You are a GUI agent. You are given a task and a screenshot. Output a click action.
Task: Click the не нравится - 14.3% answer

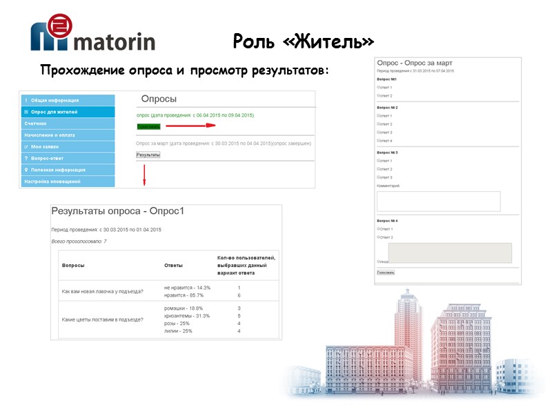187,288
